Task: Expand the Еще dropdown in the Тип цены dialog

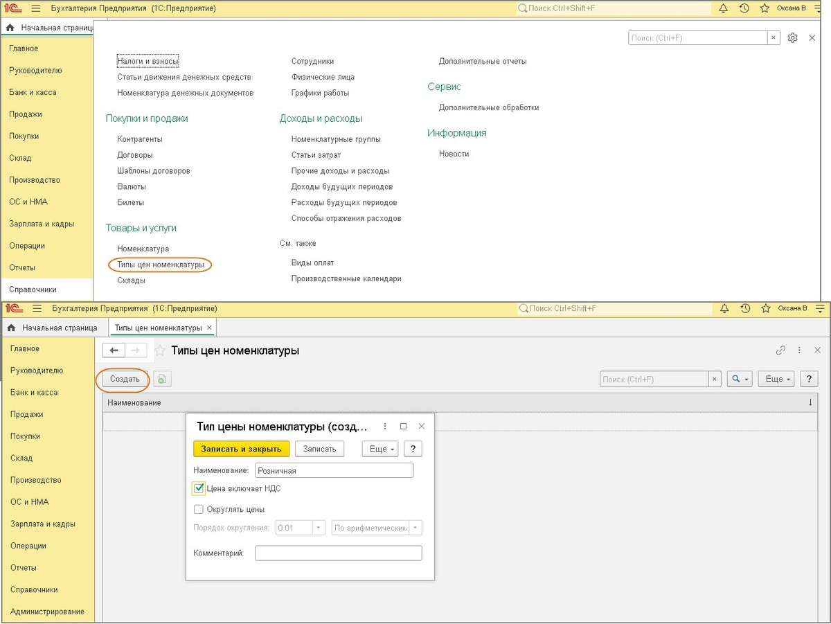Action: (x=380, y=449)
